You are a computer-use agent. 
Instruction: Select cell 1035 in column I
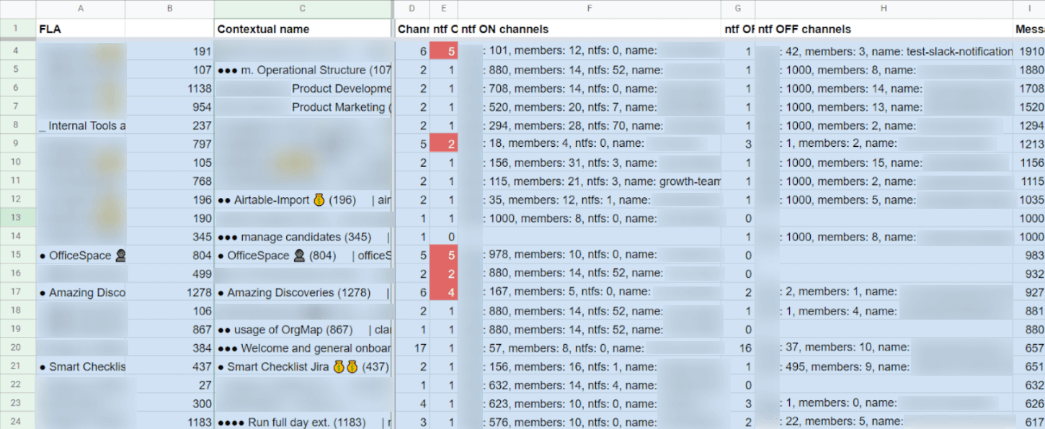[x=1029, y=200]
